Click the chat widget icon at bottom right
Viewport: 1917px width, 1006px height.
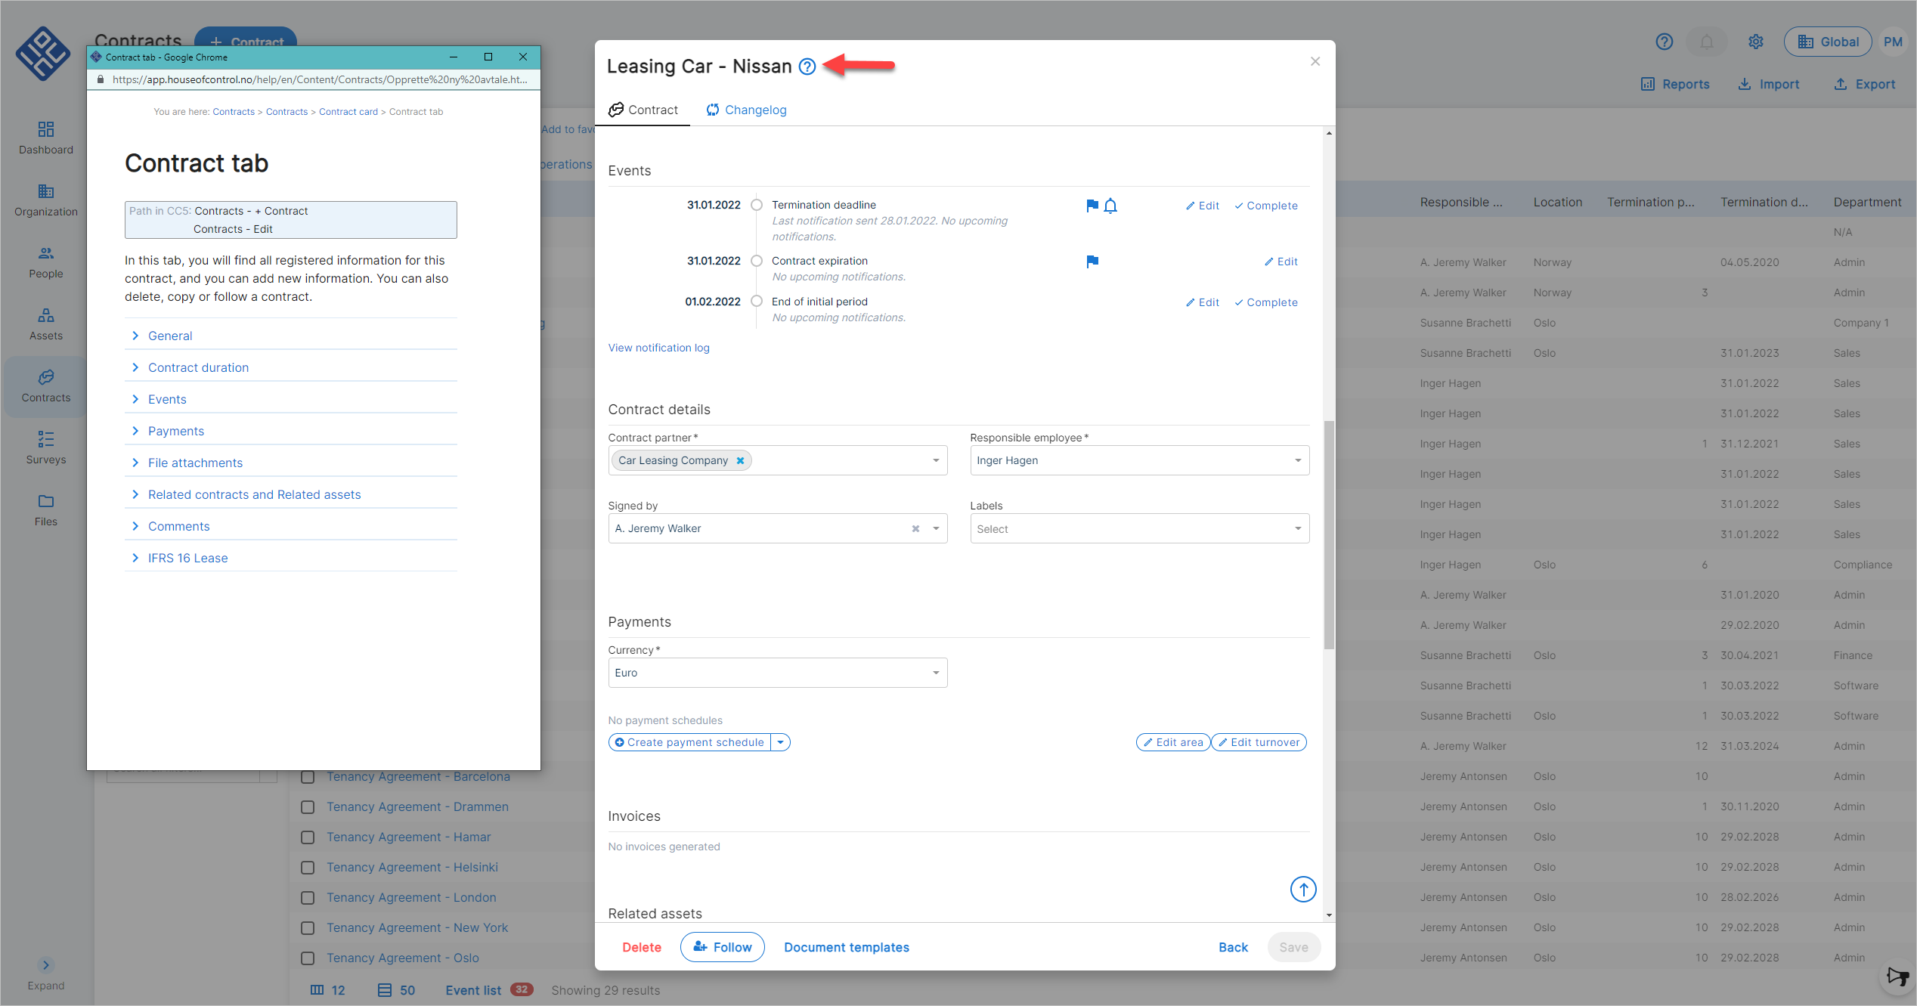[x=1897, y=977]
